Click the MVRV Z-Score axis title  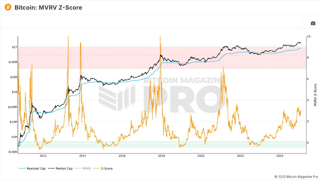315,95
